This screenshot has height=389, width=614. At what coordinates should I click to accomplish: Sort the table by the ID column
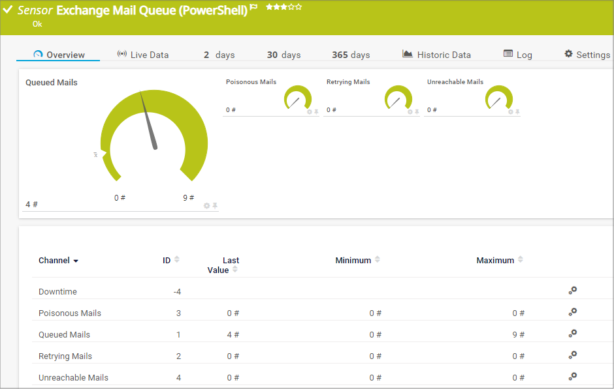point(175,259)
